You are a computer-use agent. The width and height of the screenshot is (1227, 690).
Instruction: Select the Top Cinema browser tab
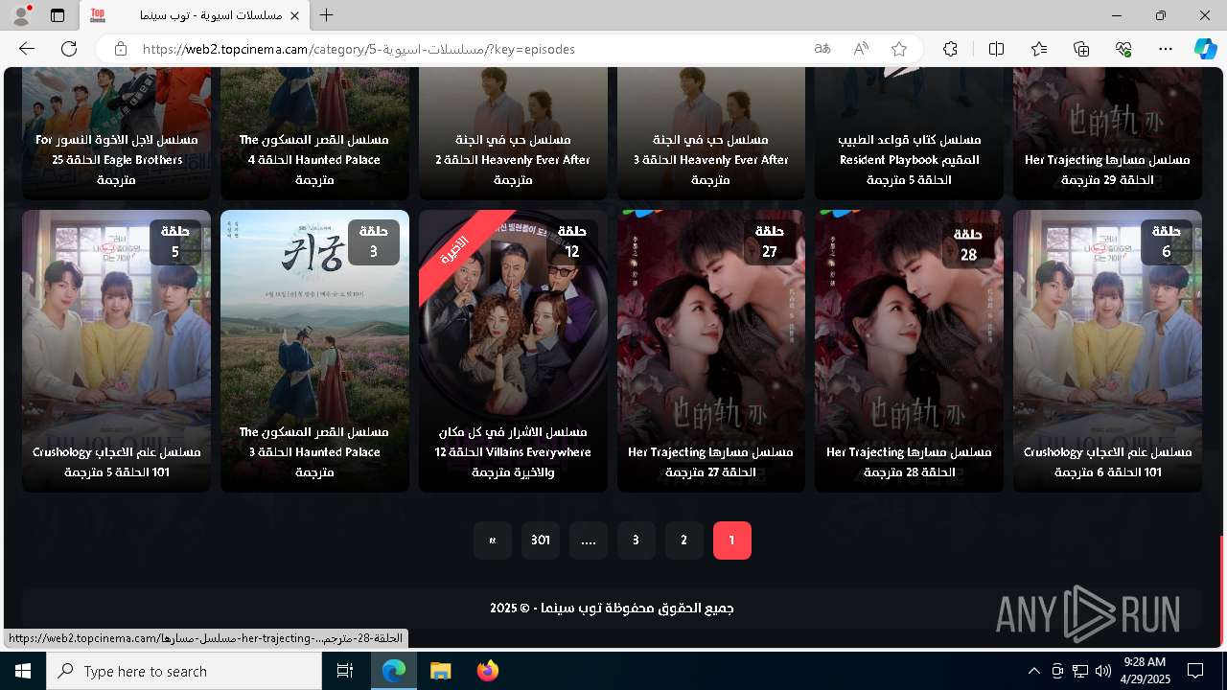click(195, 15)
